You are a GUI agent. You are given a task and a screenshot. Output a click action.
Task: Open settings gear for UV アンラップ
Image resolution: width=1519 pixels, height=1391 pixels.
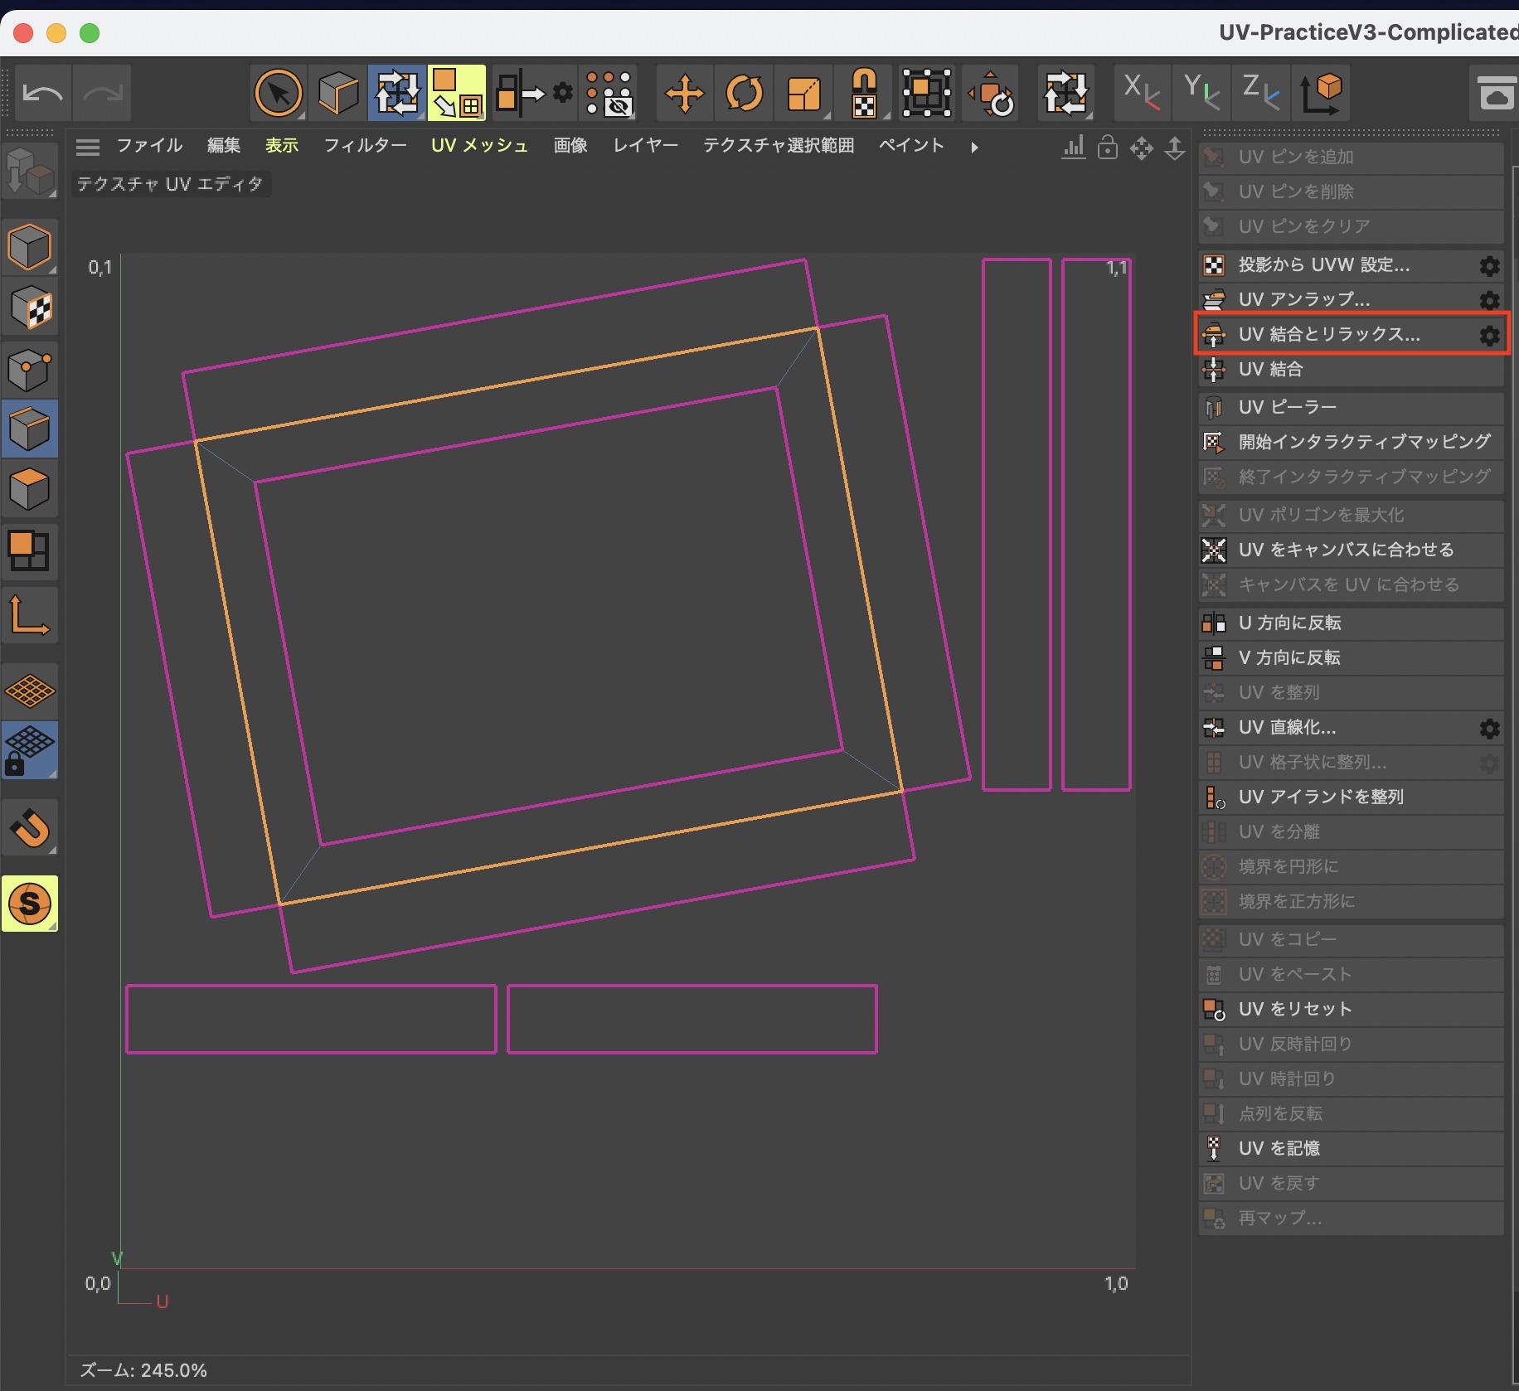[1489, 300]
